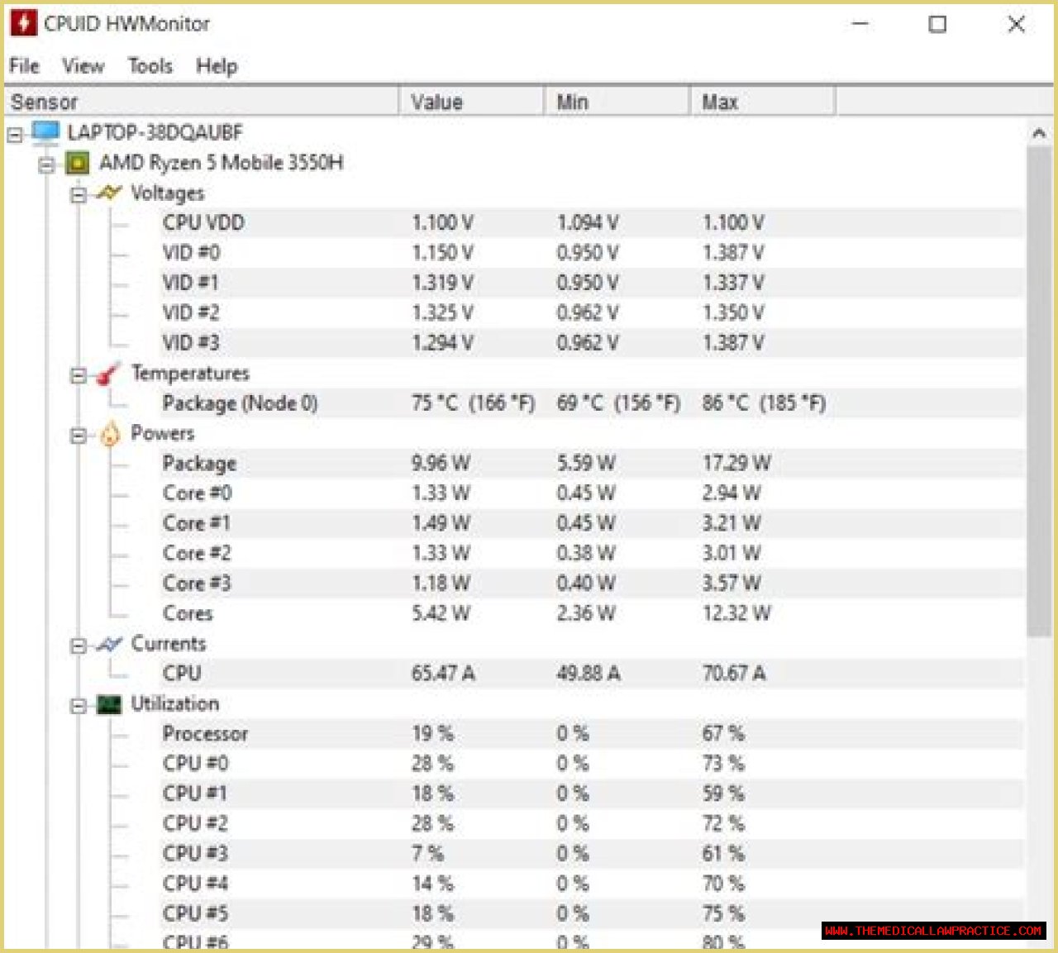Select the CPU #4 utilization row
The height and width of the screenshot is (953, 1058).
(x=592, y=884)
